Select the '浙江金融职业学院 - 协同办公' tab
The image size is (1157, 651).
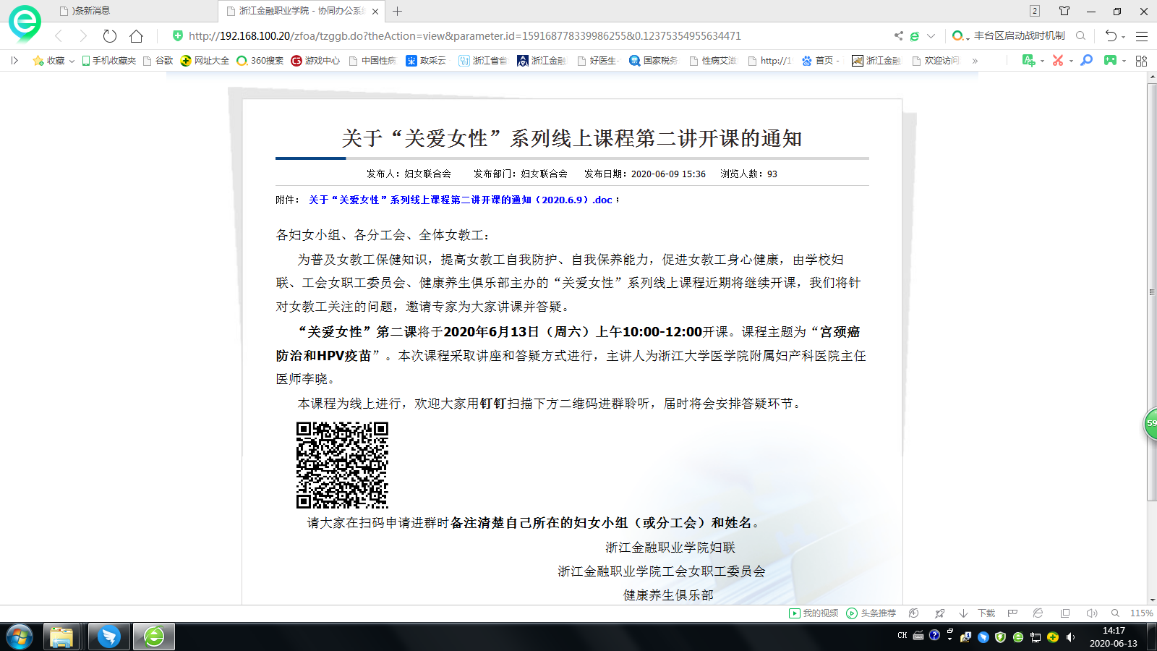pos(302,11)
